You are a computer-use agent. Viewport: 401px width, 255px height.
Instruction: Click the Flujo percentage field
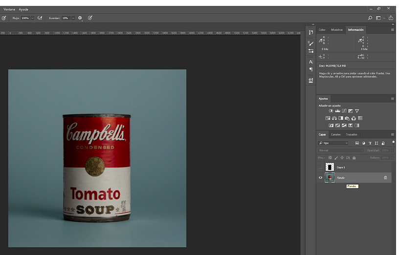point(25,18)
